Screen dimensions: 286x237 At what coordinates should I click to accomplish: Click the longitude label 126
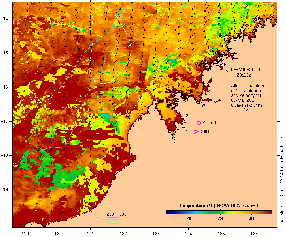(x=254, y=234)
